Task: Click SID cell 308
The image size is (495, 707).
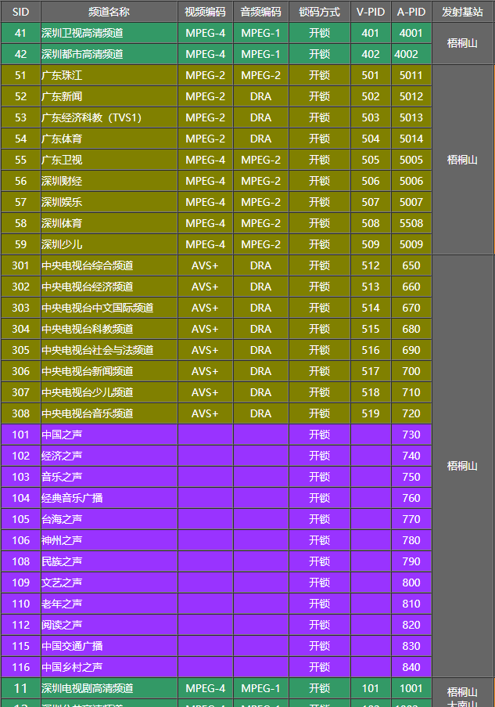Action: point(20,413)
